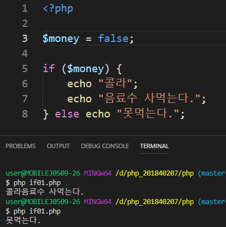Viewport: 226px width, 227px height.
Task: Select the DEBUG CONSOLE tab
Action: pyautogui.click(x=105, y=146)
